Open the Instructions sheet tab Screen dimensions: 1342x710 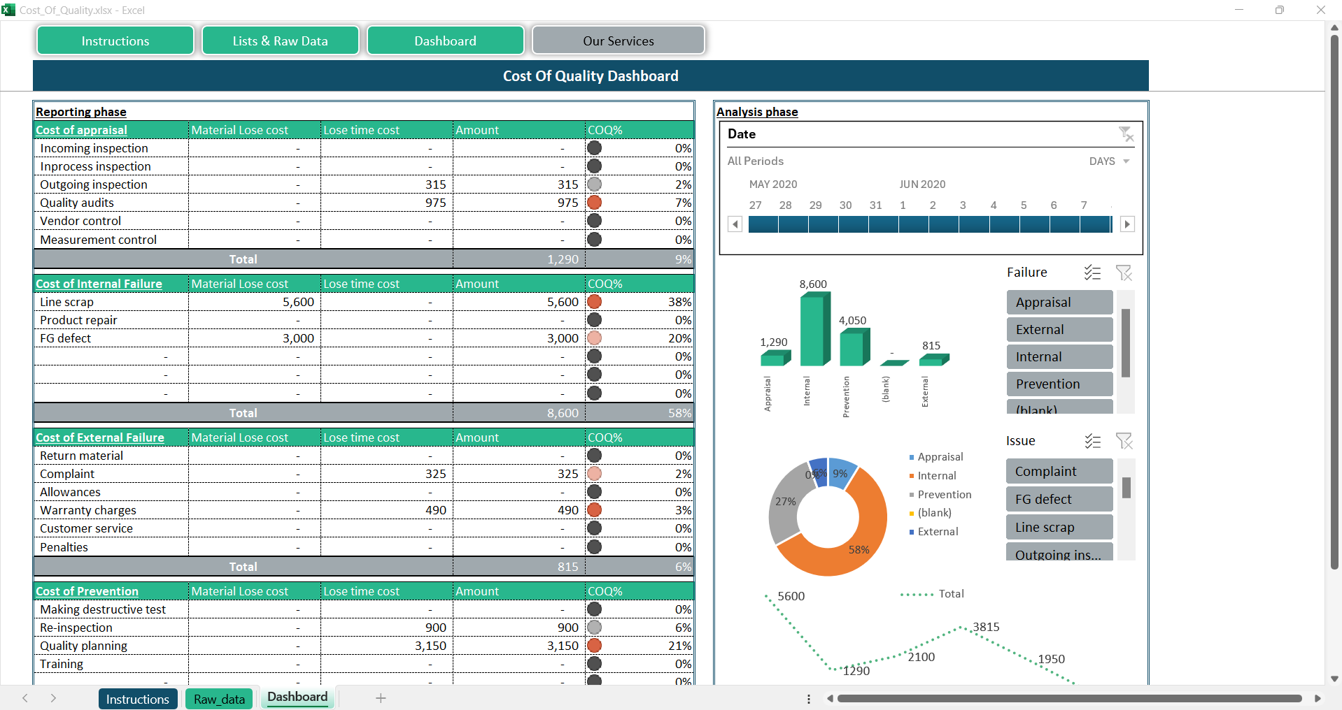point(137,699)
